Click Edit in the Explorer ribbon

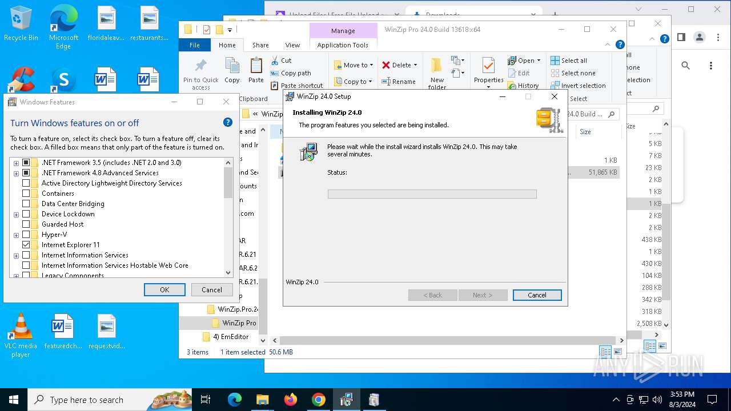[x=519, y=73]
